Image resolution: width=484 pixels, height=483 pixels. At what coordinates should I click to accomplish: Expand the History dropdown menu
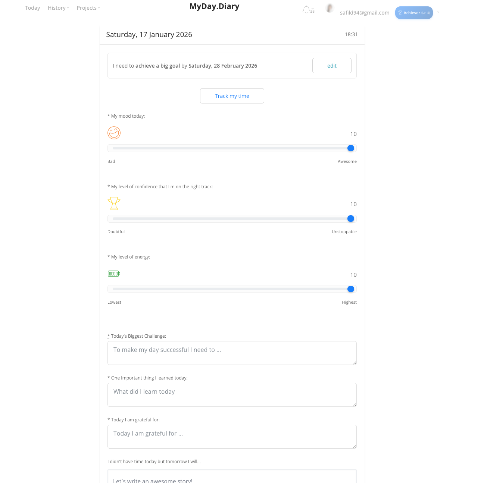pos(58,8)
